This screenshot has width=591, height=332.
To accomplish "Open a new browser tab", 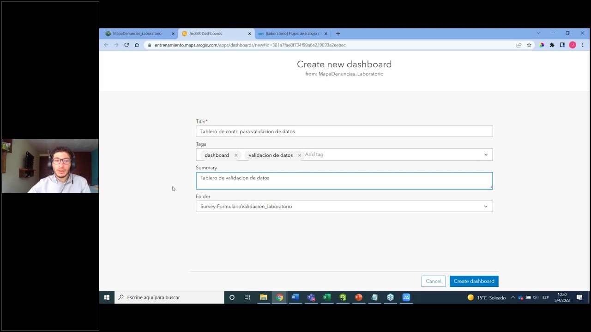I will point(338,34).
